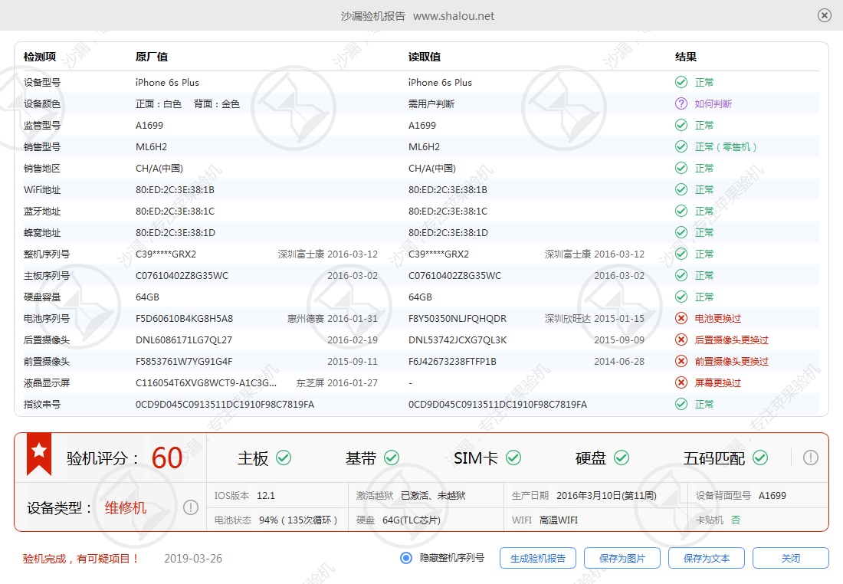Click the green check icon for 蓝牙地址
Image resolution: width=843 pixels, height=584 pixels.
coord(681,212)
